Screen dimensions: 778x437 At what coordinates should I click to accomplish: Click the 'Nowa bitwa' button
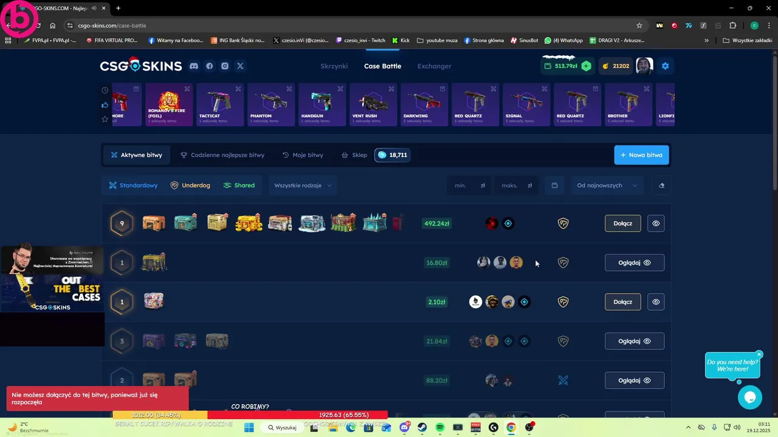(641, 155)
